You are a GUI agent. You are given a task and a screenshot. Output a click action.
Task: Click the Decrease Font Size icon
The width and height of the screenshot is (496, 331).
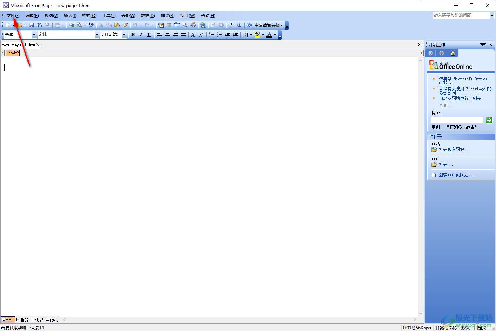coord(201,35)
